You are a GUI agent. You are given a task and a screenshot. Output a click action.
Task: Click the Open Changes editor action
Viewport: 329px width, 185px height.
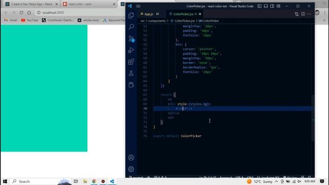[x=297, y=14]
